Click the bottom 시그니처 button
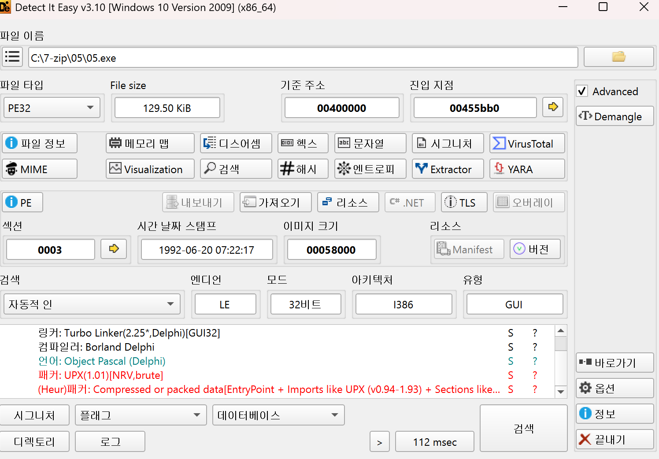Screen dimensions: 659x459 point(34,415)
